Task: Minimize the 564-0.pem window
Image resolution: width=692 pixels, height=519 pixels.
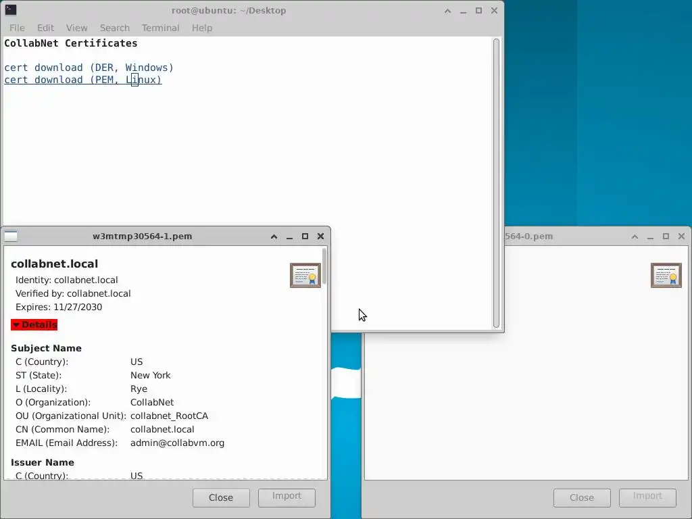Action: [x=650, y=237]
